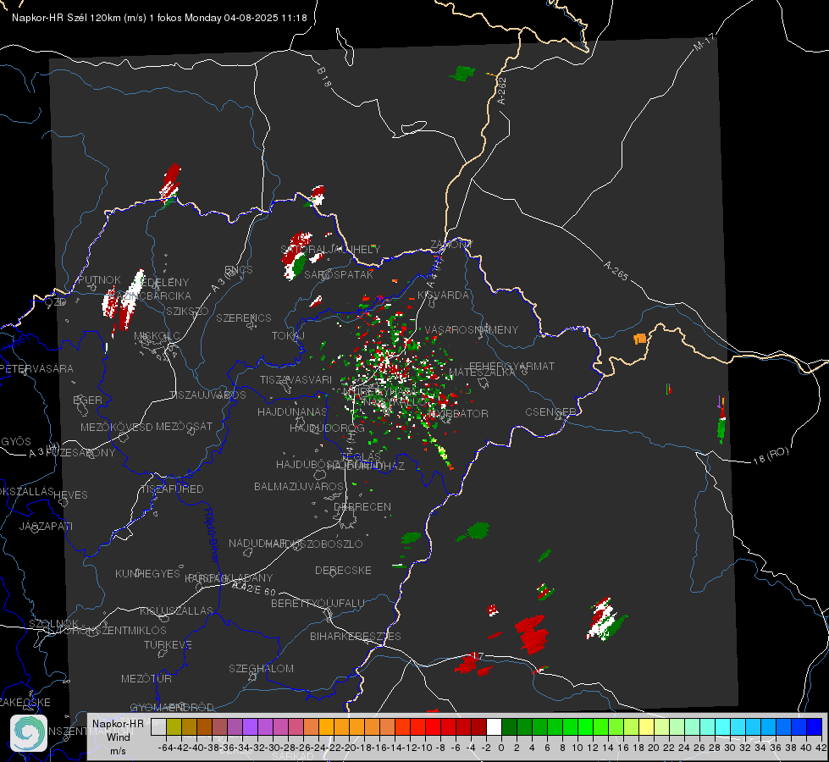This screenshot has height=762, width=829.
Task: Click the EGER city label
Action: (x=87, y=400)
